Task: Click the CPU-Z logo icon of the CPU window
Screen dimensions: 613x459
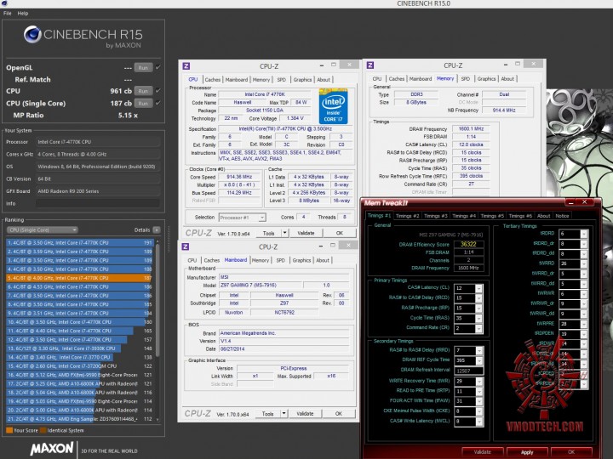Action: pos(186,66)
